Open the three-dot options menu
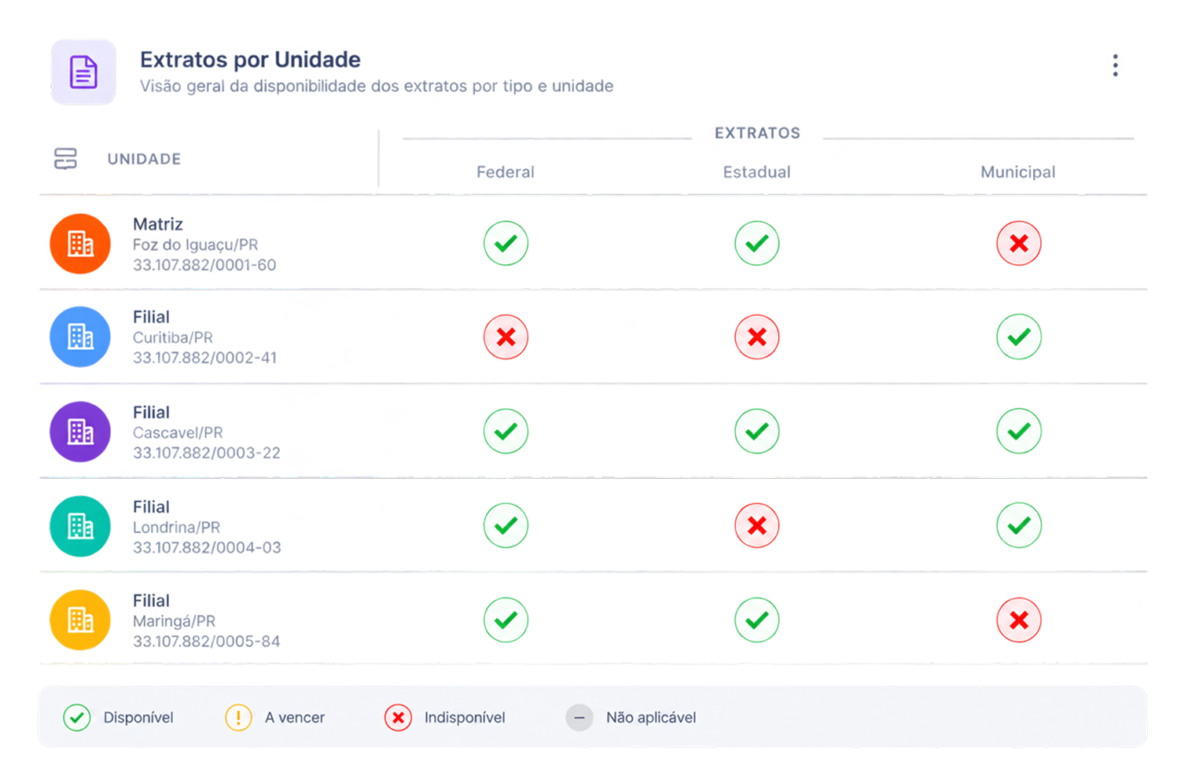The image size is (1188, 769). click(x=1115, y=65)
